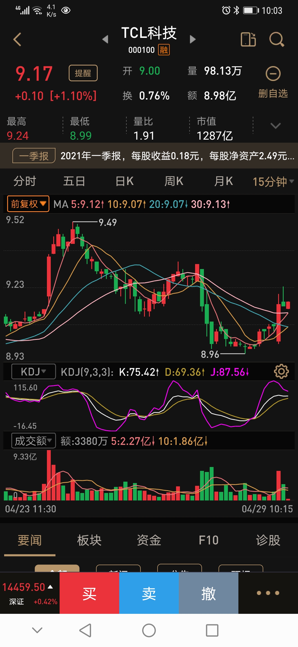This screenshot has width=298, height=647.
Task: Tap the red 买 buy button
Action: click(89, 593)
